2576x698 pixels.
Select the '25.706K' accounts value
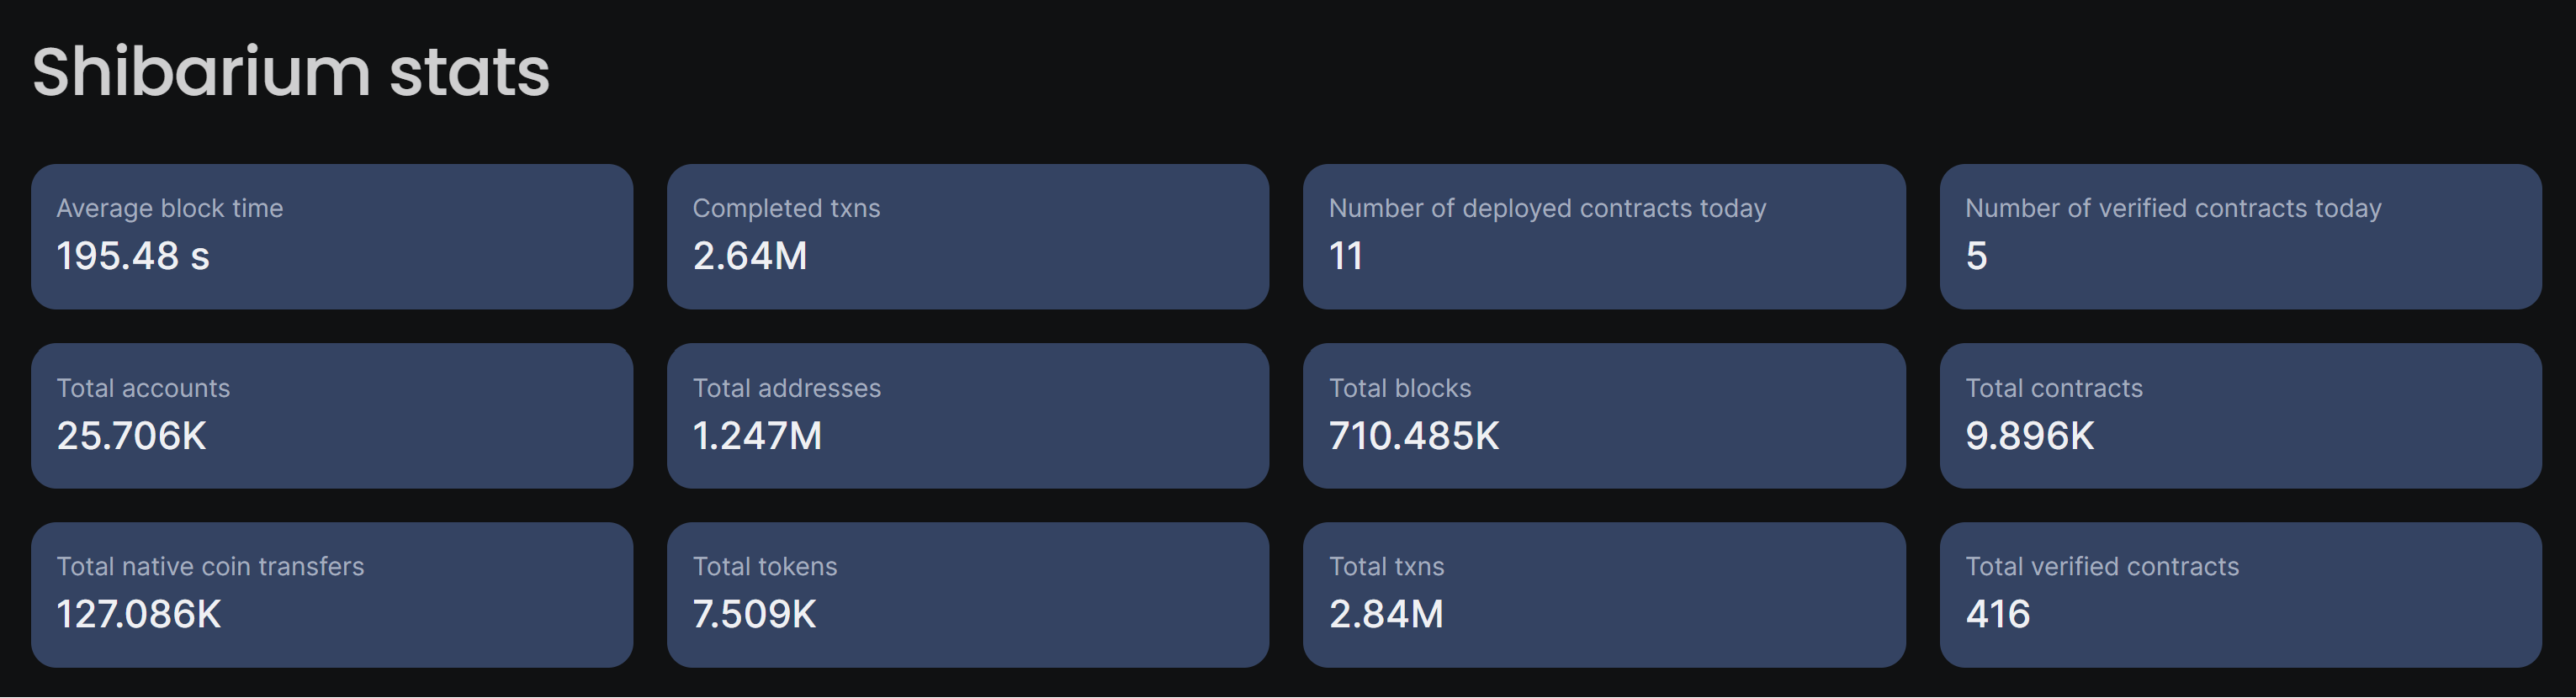[x=131, y=436]
